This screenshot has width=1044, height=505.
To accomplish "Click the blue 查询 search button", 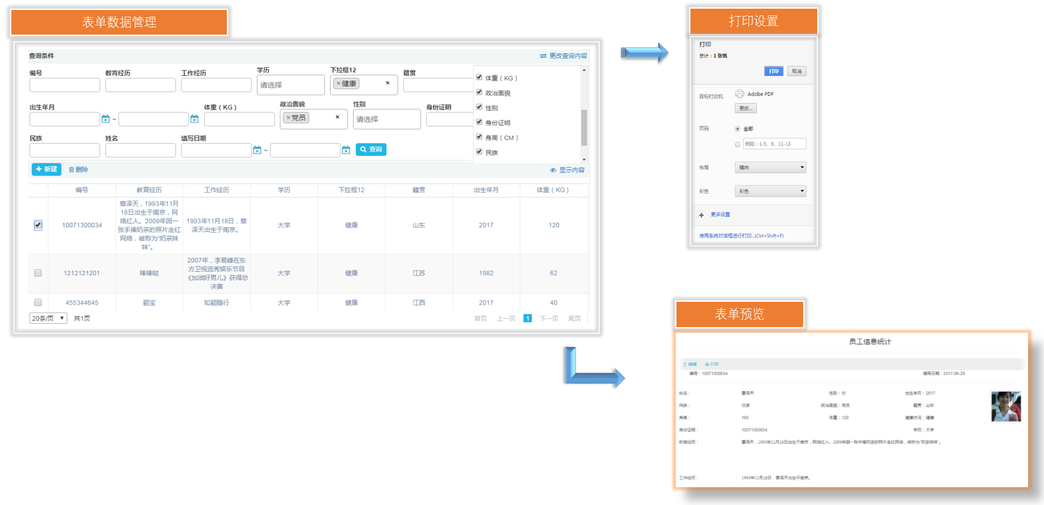I will click(371, 150).
